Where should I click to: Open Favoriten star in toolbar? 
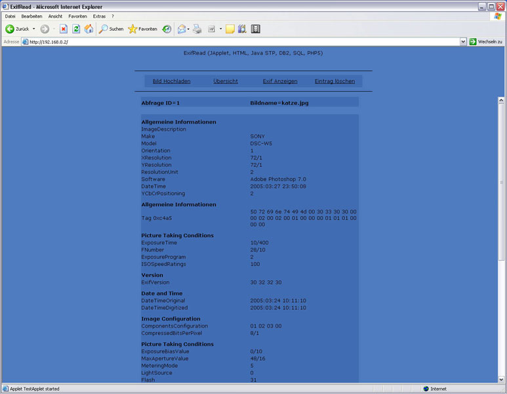(x=142, y=29)
